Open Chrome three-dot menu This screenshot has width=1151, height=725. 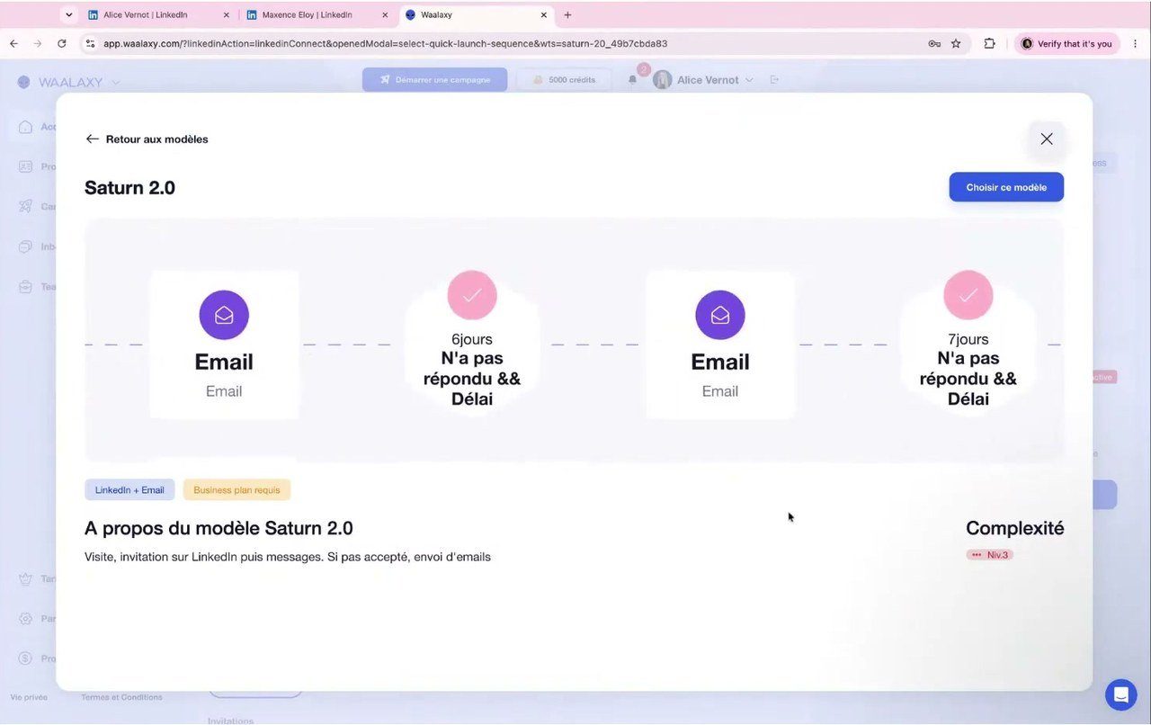tap(1136, 43)
